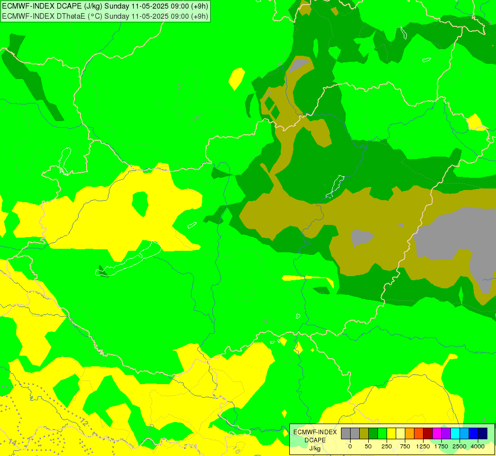Click the red-orange legend swatch before 1250
The height and width of the screenshot is (456, 496).
coord(419,433)
